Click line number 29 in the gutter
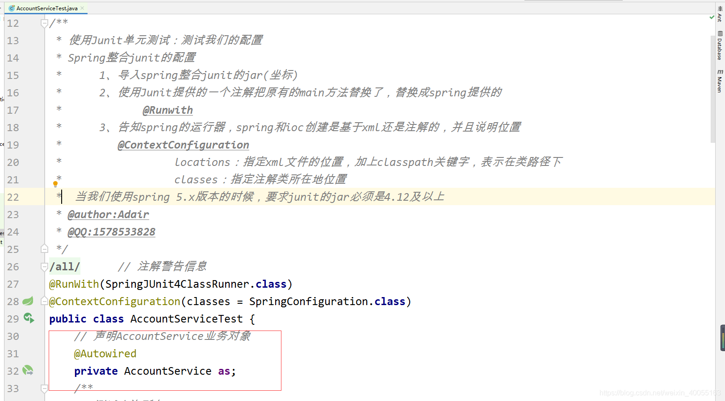Screen dimensions: 725x401 [x=13, y=319]
